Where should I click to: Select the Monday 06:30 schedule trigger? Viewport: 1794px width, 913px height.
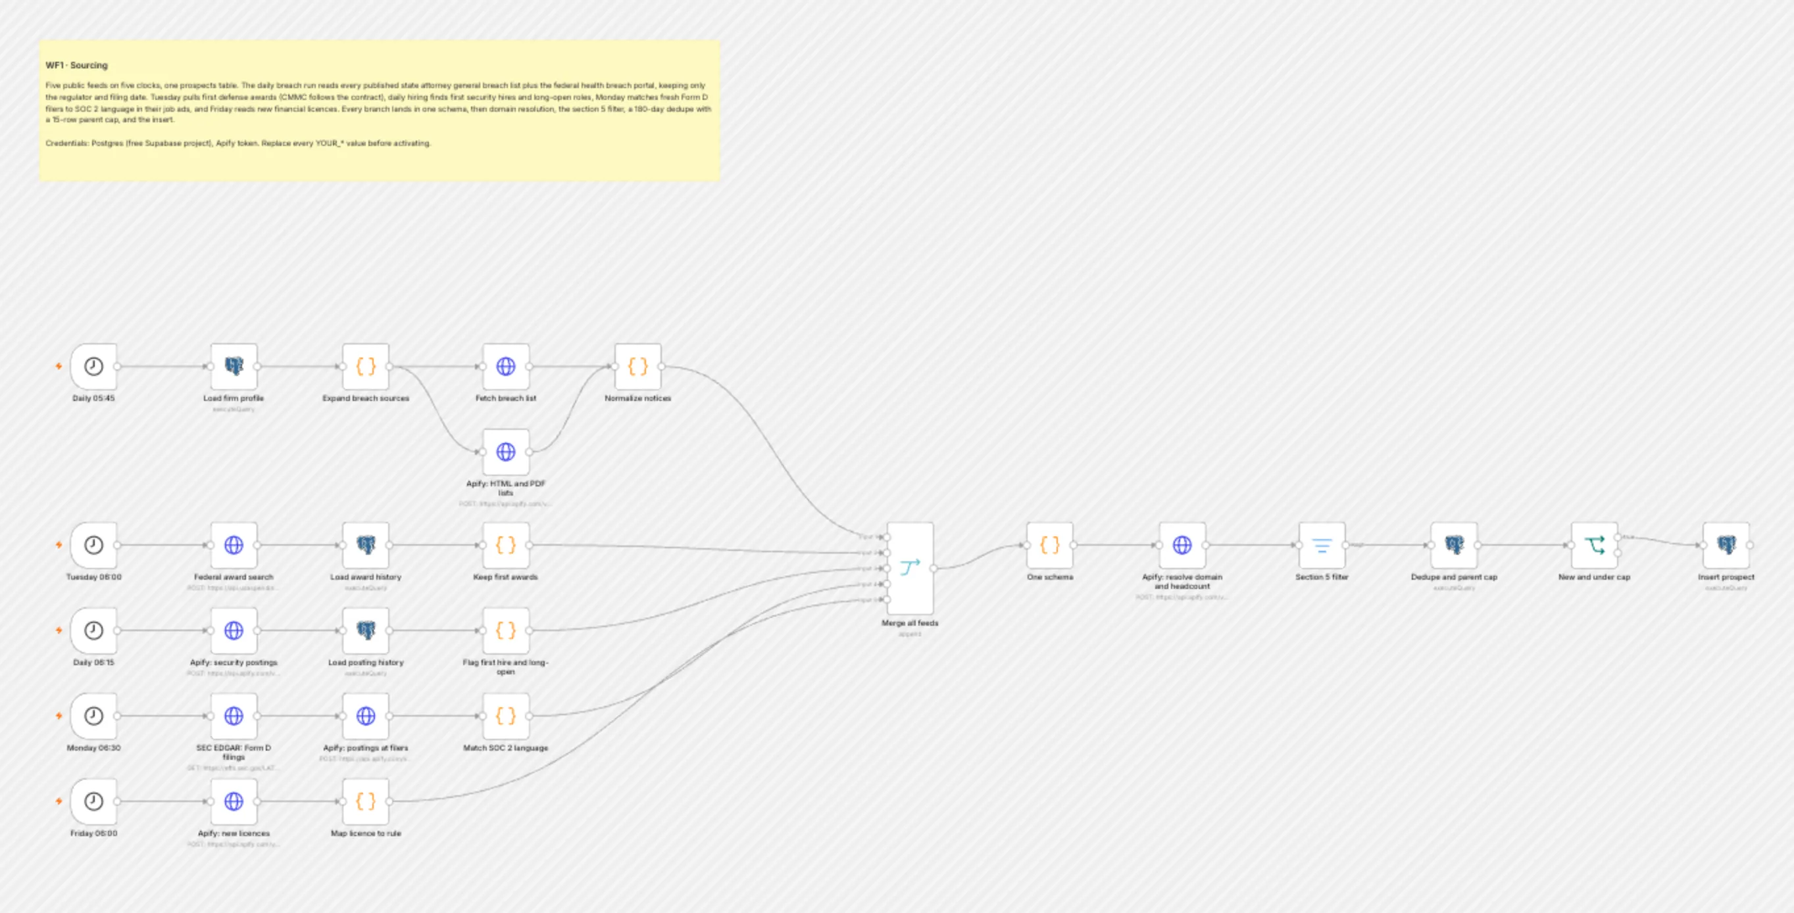(x=93, y=716)
